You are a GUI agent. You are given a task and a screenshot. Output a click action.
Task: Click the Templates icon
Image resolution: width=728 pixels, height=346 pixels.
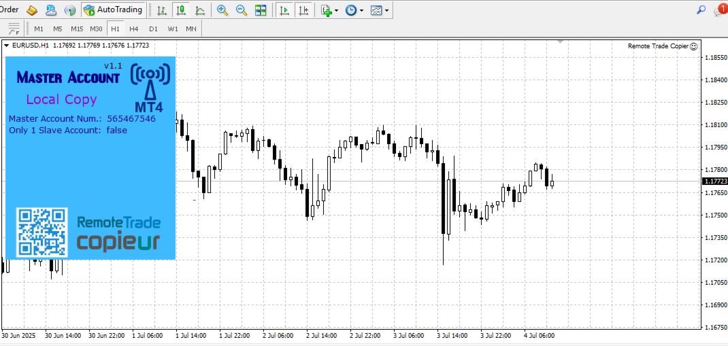(376, 10)
